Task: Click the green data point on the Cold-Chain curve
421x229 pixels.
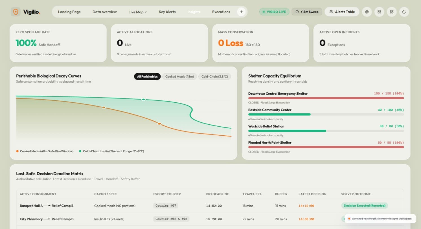Action: pyautogui.click(x=143, y=99)
